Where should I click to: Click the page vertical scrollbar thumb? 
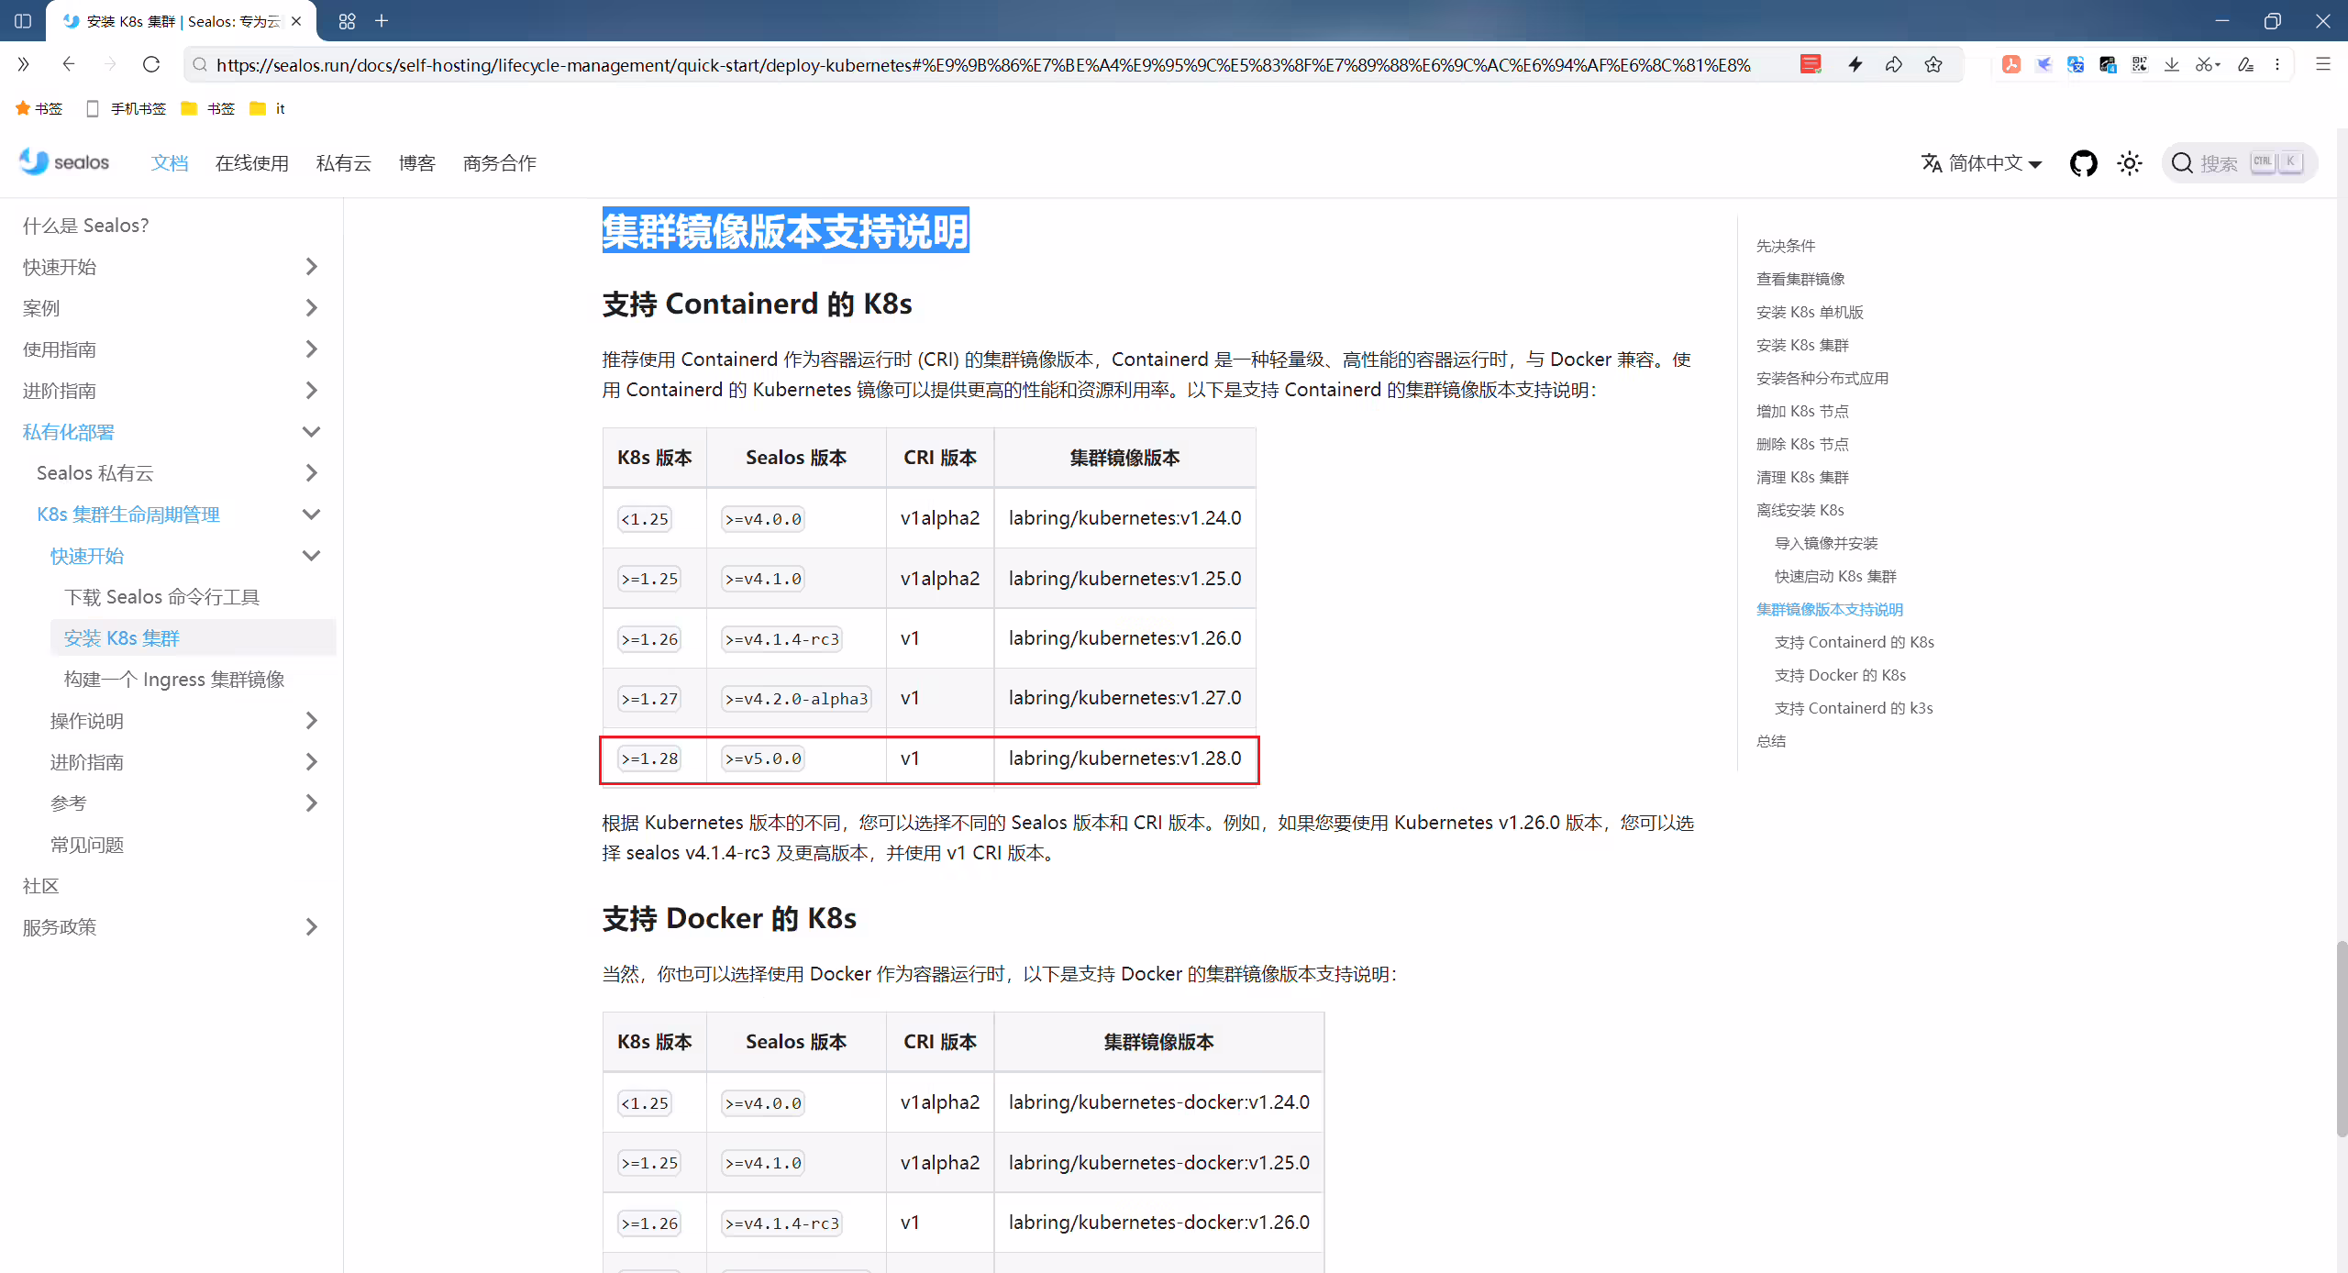(x=2341, y=1038)
